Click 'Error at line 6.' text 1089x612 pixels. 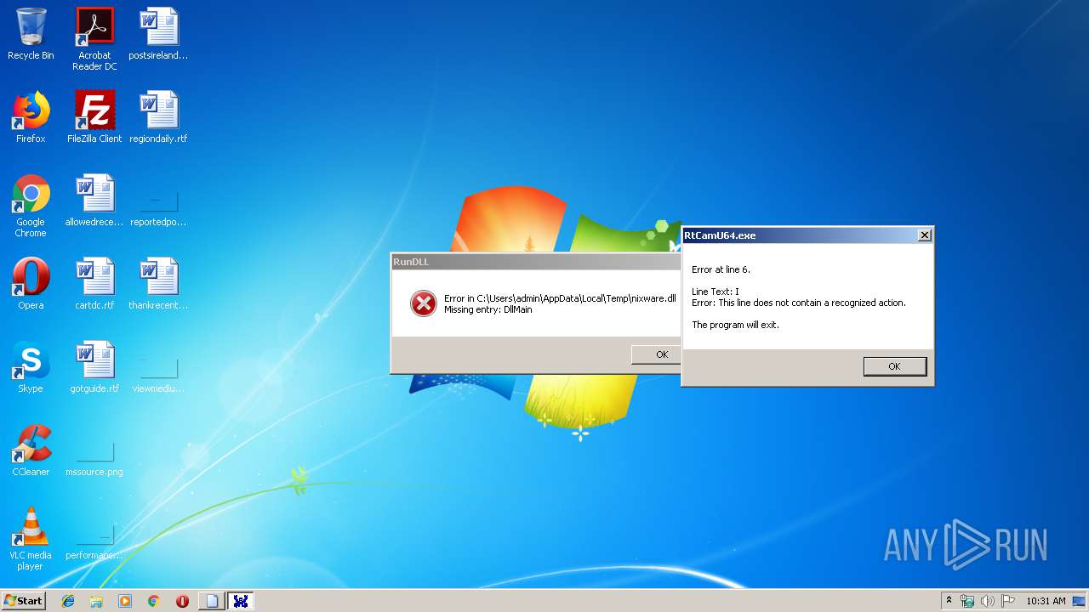721,269
